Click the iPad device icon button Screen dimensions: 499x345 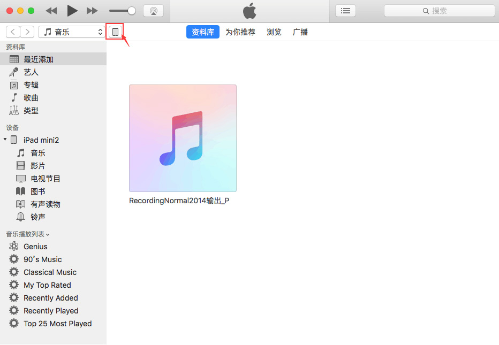click(x=115, y=32)
